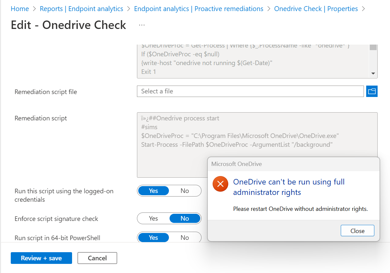Disable running script with logged-on credentials
Image resolution: width=390 pixels, height=273 pixels.
coord(185,191)
